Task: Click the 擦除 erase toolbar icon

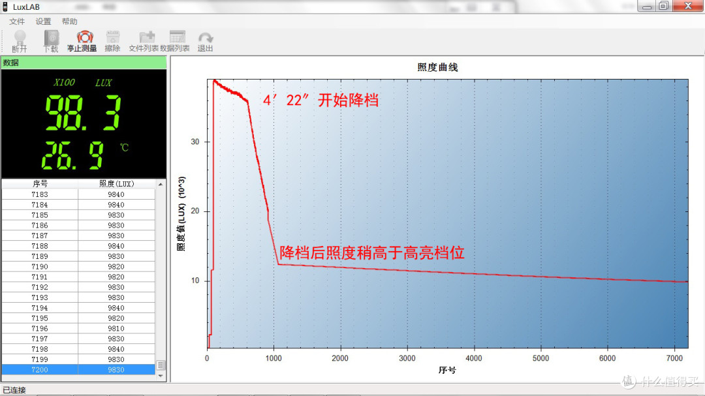Action: tap(112, 41)
